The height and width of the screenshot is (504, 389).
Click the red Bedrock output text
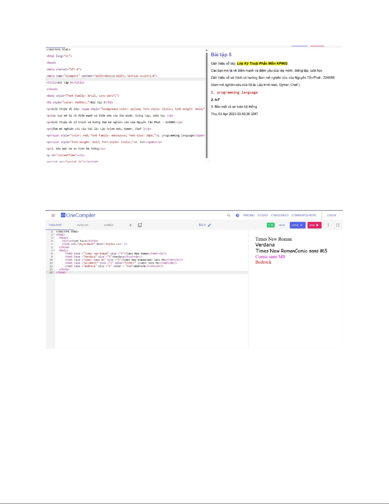point(263,262)
